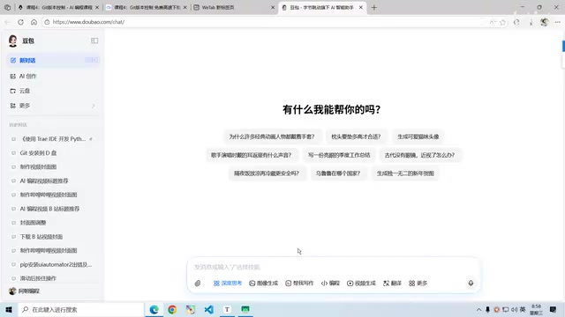
Task: Open the notification center icon
Action: (x=554, y=309)
